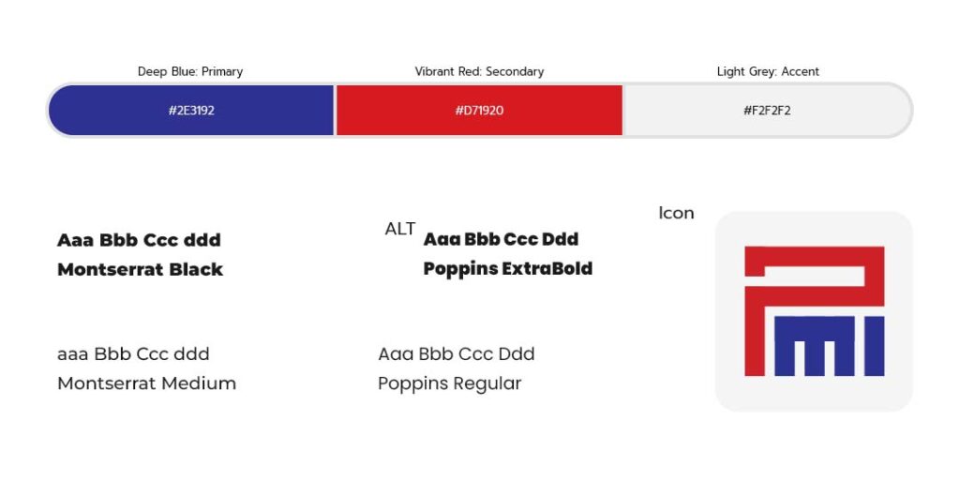The image size is (960, 480).
Task: Click the Light Grey: Accent label
Action: [x=767, y=71]
